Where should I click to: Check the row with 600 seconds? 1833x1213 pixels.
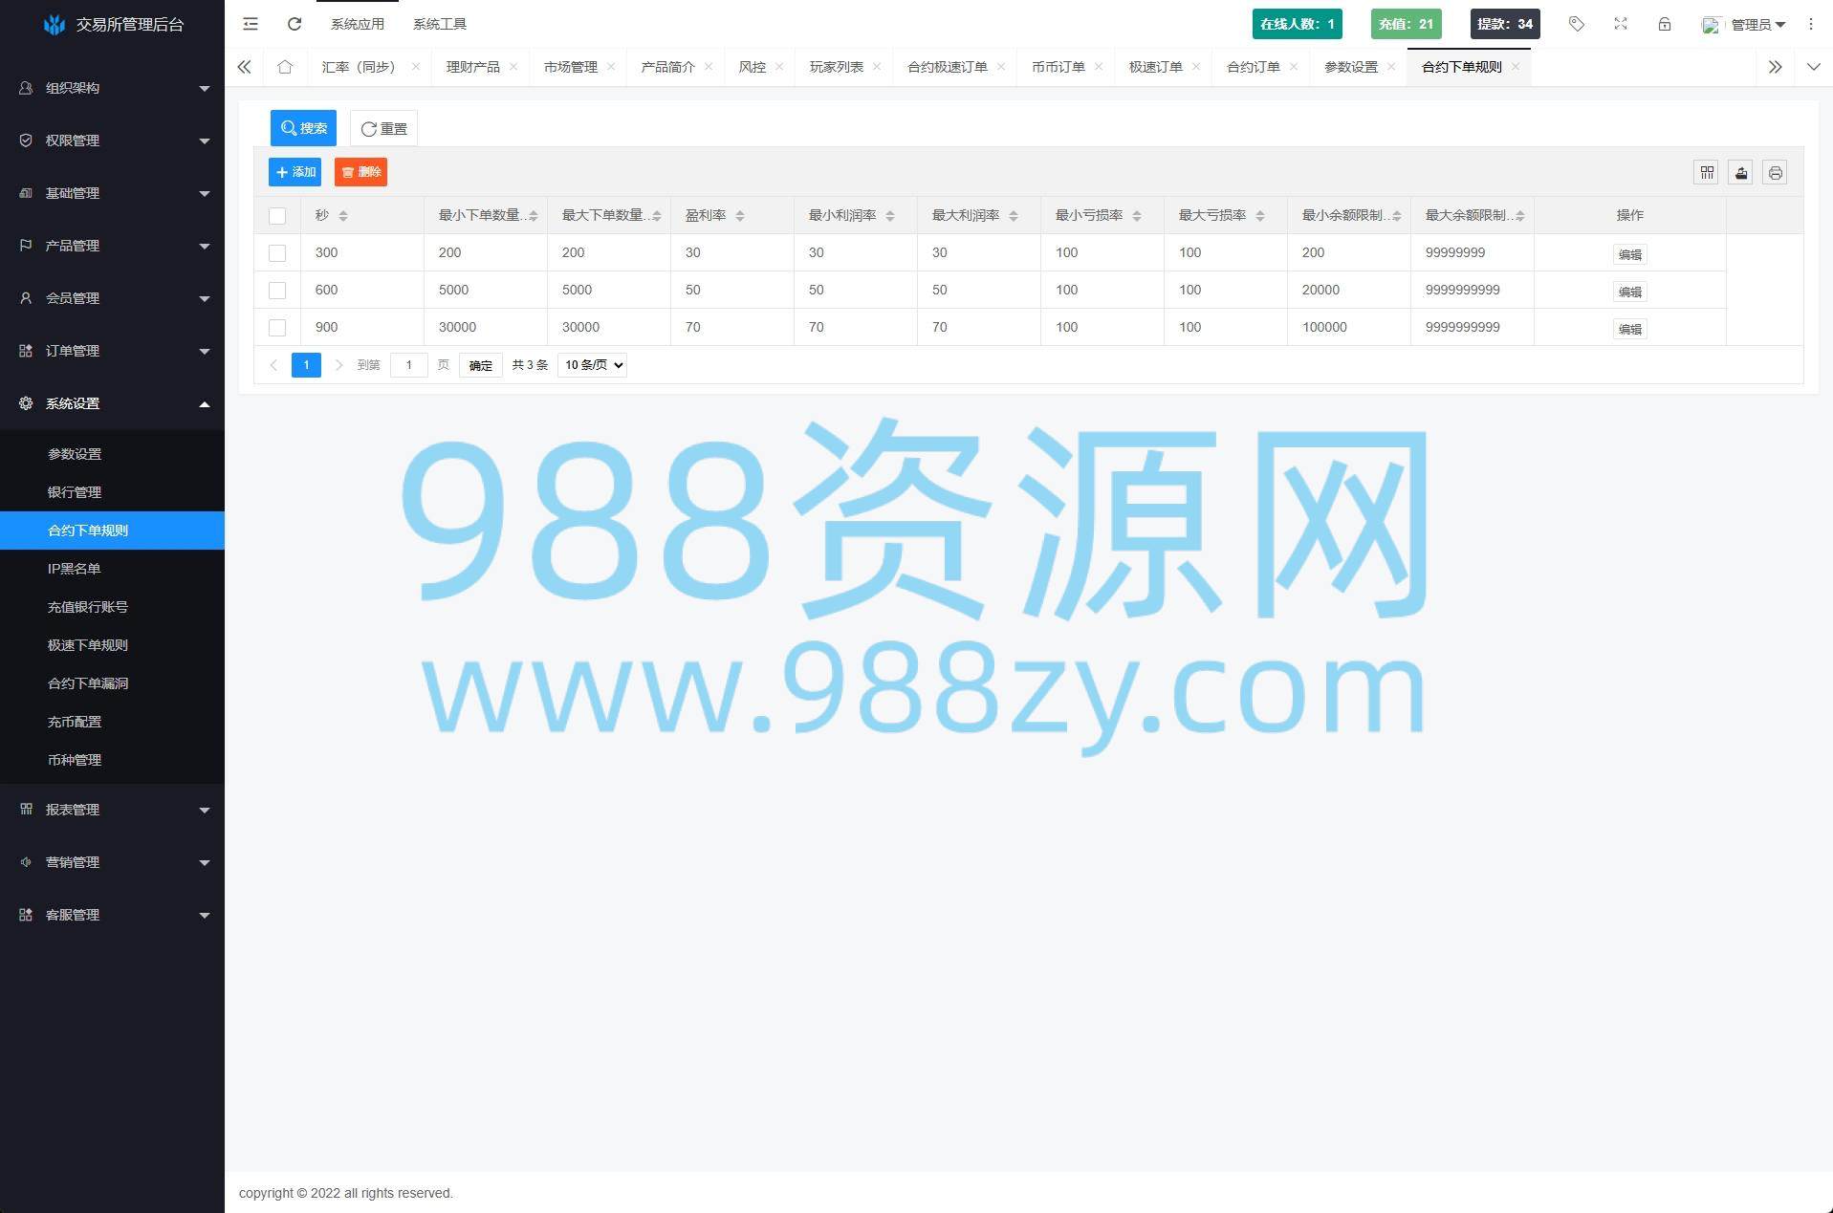click(277, 291)
